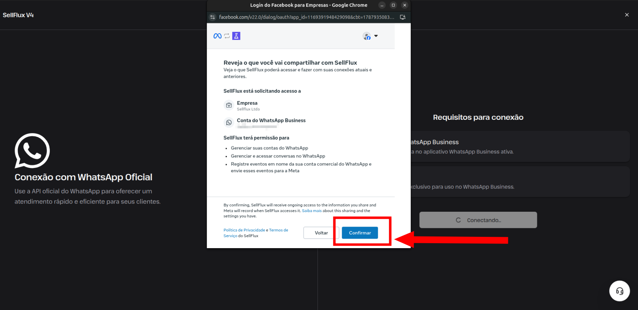Screen dimensions: 638x310
Task: Maximize the Facebook login popup window
Action: coord(393,5)
